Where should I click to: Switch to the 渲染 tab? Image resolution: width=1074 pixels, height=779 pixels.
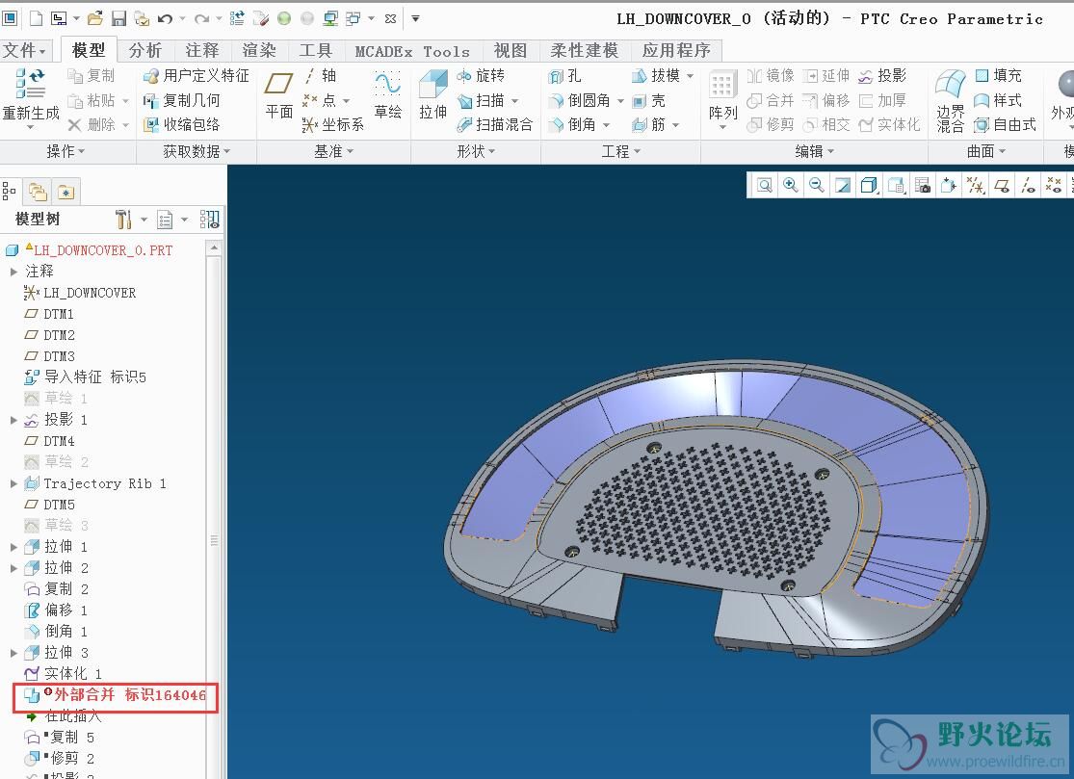pos(259,51)
